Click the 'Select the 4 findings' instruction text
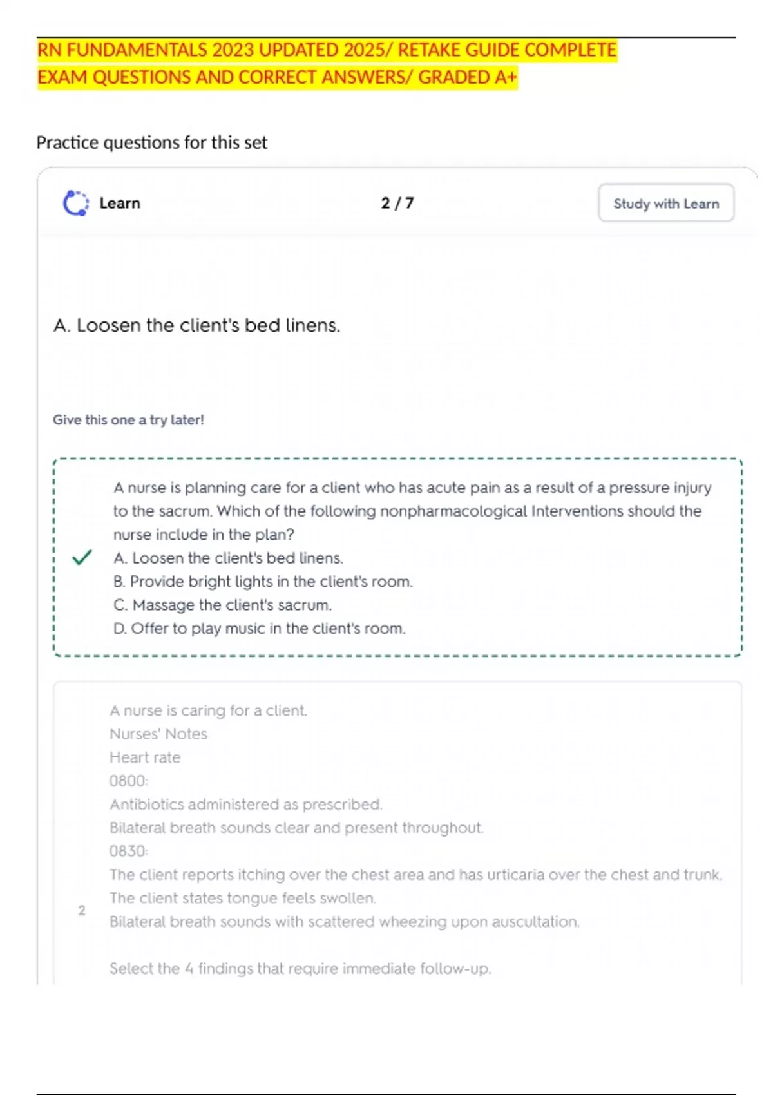The width and height of the screenshot is (773, 1095). 300,969
